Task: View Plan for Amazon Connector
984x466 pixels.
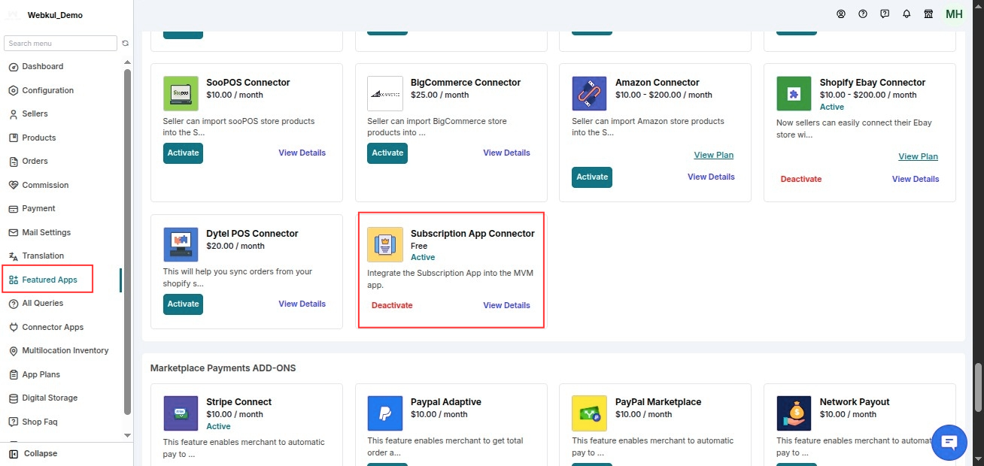Action: [714, 155]
